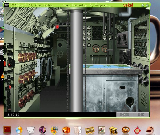Viewport: 160px width, 135px height.
Task: Open the red Chinese knot dock icon
Action: click(137, 130)
